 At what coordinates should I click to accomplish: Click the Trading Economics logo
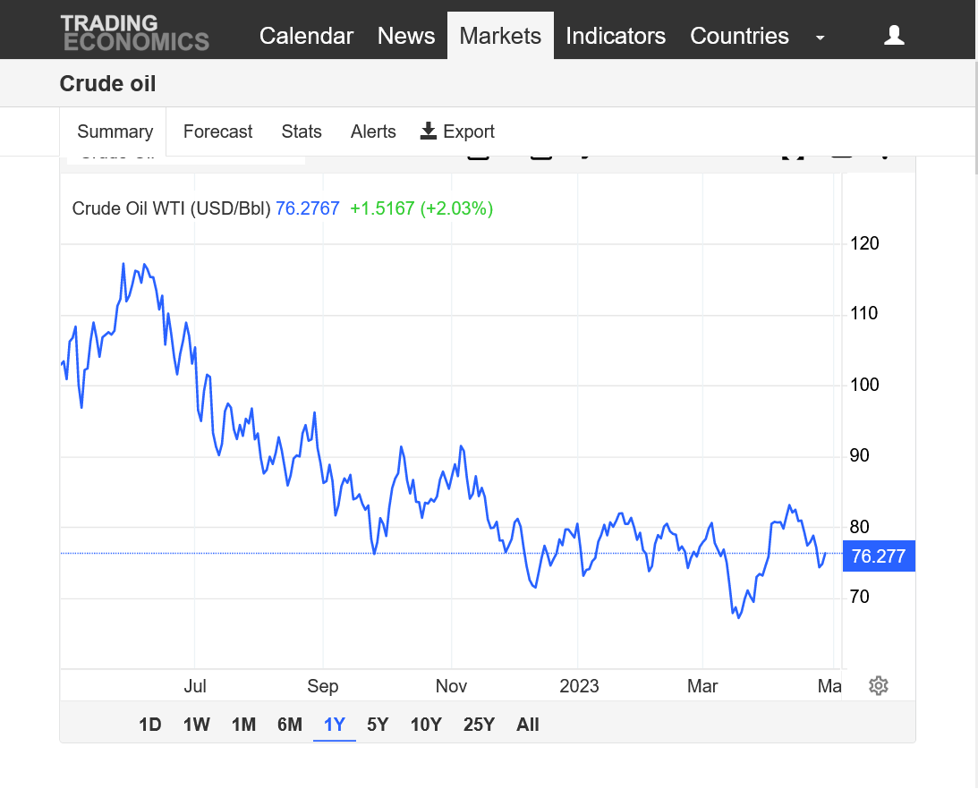(x=135, y=32)
